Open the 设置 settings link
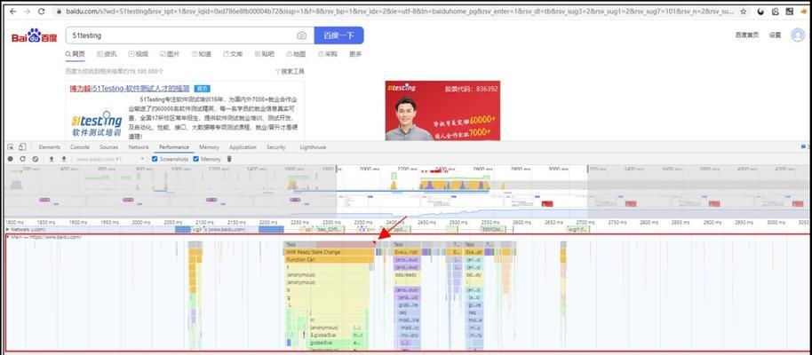The height and width of the screenshot is (355, 812). 775,35
